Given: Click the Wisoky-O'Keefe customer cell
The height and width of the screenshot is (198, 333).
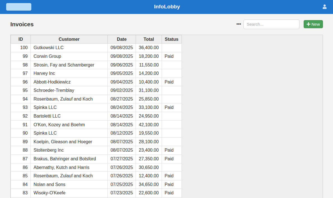Looking at the screenshot, I should pyautogui.click(x=49, y=193).
